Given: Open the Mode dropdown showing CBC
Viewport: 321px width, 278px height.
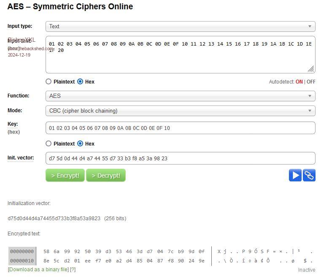Looking at the screenshot, I should pos(180,111).
